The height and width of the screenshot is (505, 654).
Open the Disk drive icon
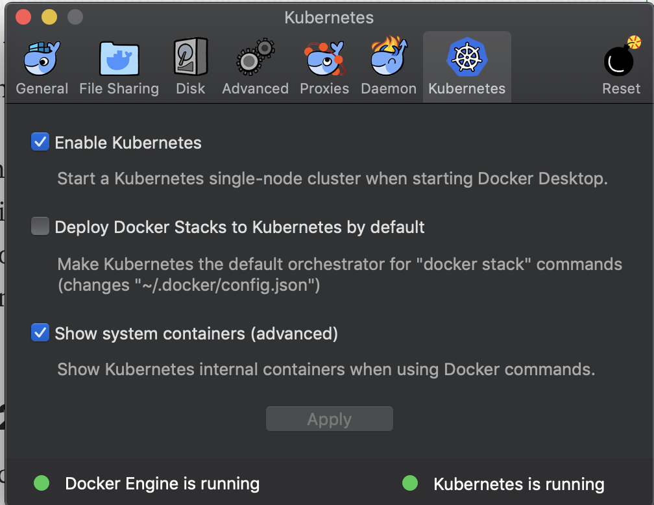pos(190,58)
